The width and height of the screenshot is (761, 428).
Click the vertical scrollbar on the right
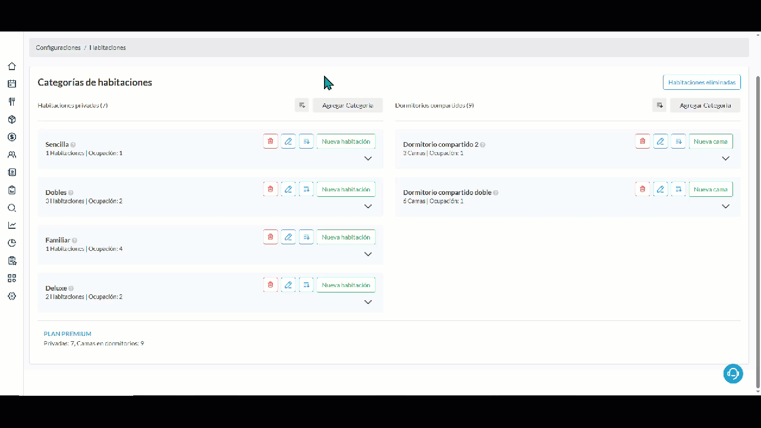coord(757,232)
